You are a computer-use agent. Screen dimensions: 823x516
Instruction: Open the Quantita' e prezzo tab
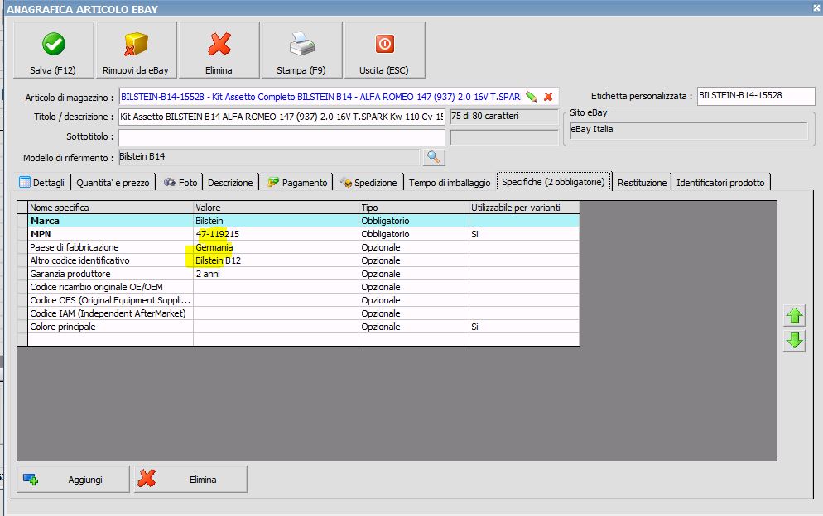pyautogui.click(x=113, y=183)
